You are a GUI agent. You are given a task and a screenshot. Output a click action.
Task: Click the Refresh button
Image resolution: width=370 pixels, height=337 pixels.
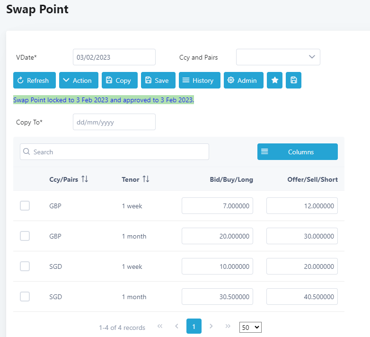tap(34, 80)
